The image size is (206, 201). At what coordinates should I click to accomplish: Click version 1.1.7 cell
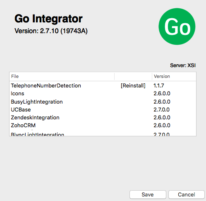159,86
